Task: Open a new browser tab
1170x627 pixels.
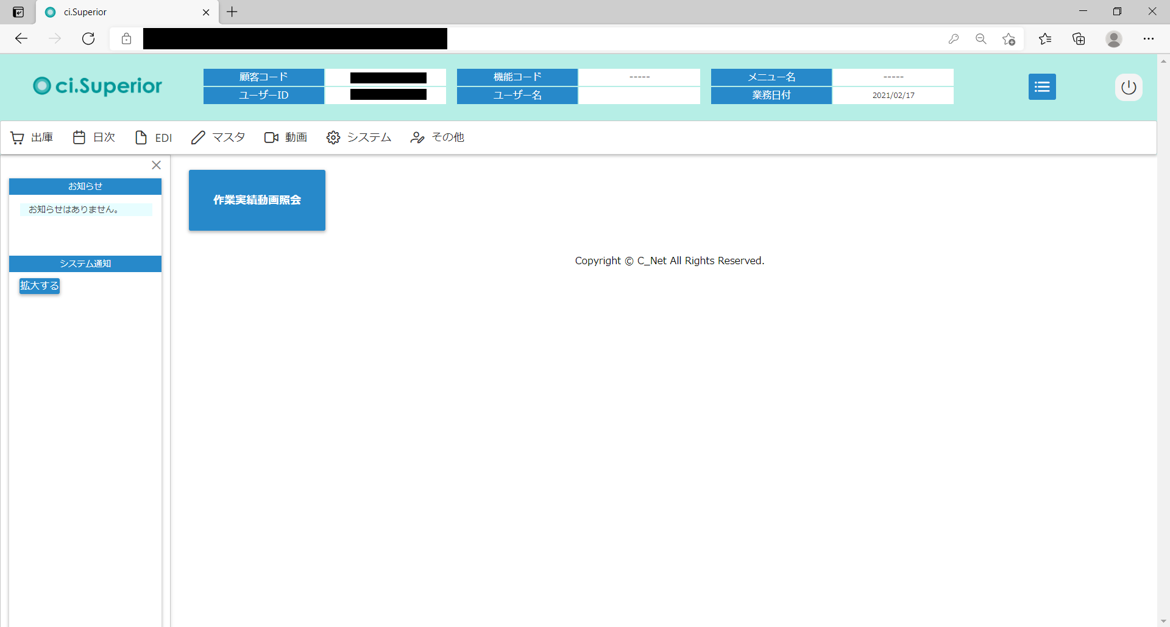Action: pyautogui.click(x=232, y=12)
